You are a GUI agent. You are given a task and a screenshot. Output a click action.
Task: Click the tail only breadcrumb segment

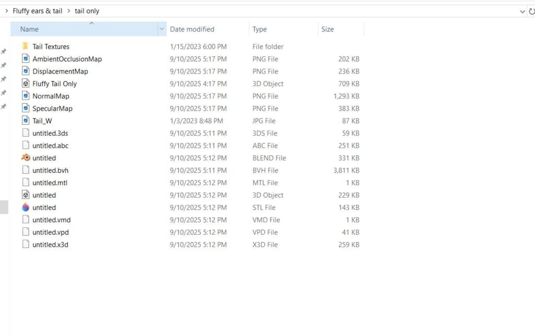coord(87,11)
